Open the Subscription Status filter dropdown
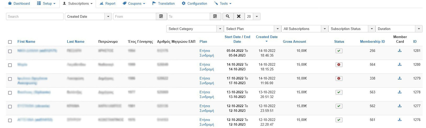Viewport: 426px width, 128px height. [x=351, y=29]
